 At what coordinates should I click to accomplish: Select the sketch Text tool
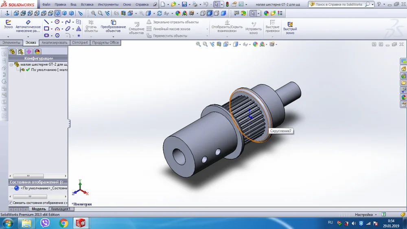(79, 29)
